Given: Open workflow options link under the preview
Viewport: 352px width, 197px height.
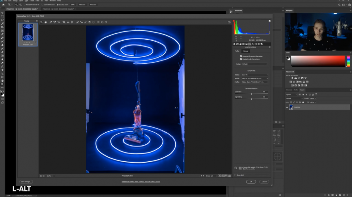Looking at the screenshot, I should coord(141,181).
